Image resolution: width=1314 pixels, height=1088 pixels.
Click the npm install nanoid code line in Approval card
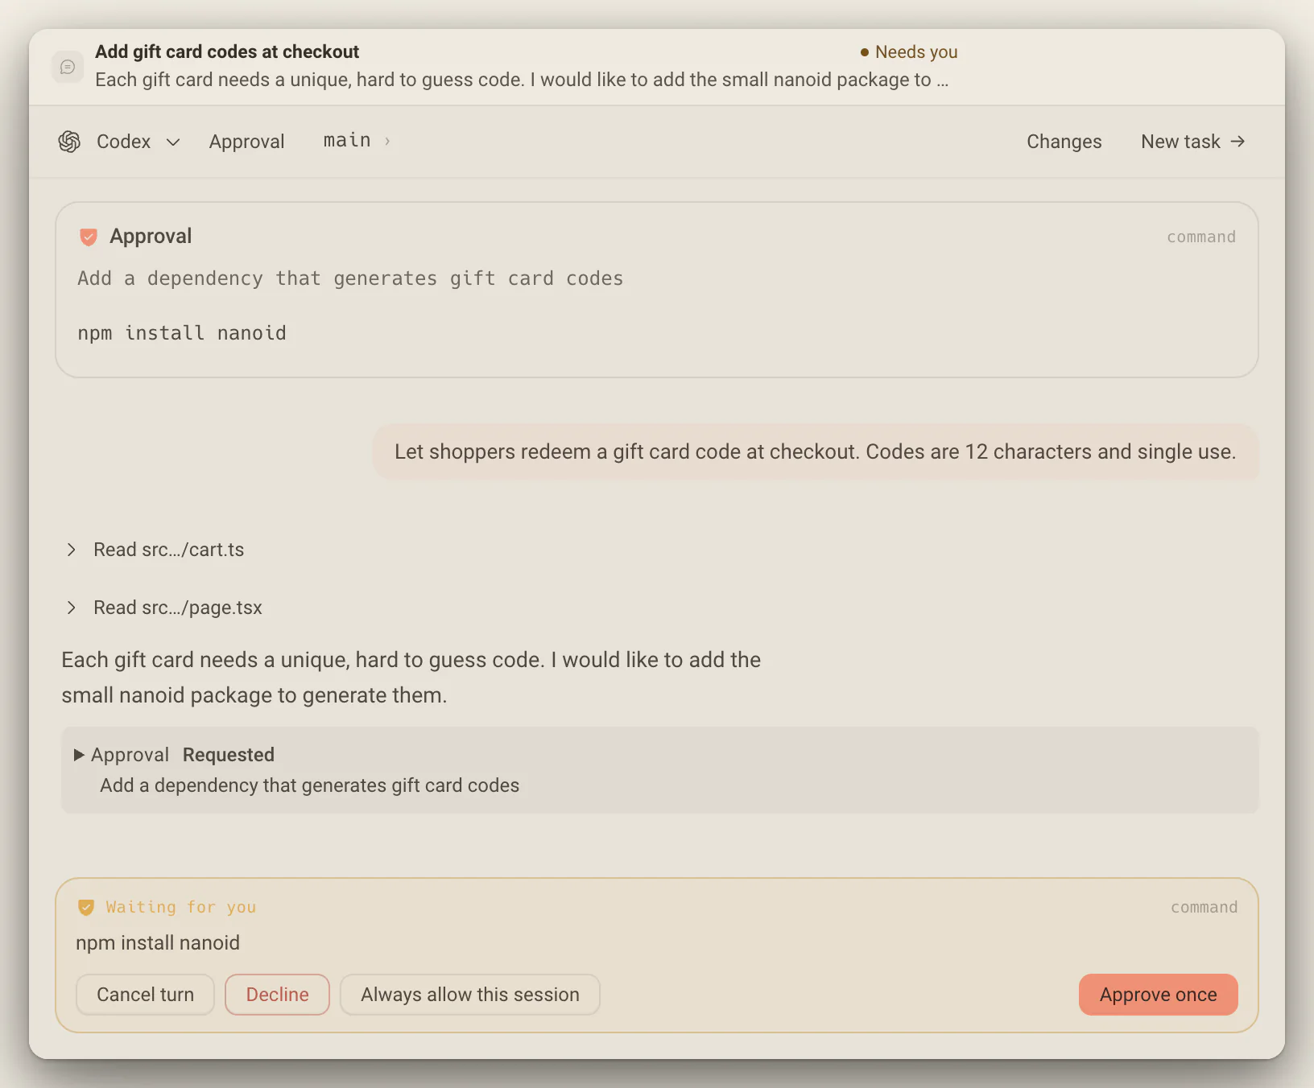coord(182,333)
